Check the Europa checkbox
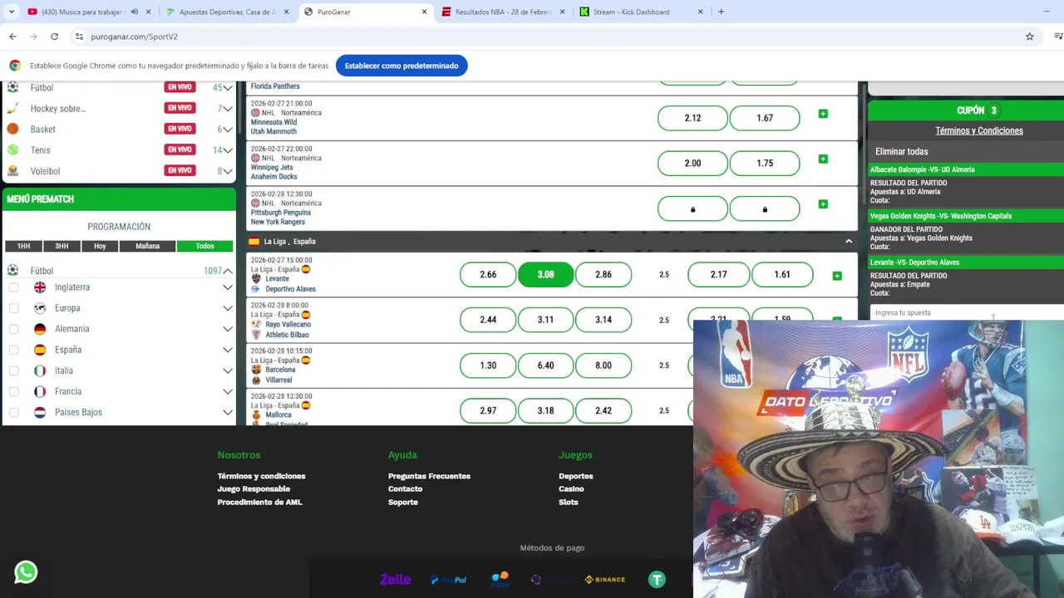 point(13,308)
